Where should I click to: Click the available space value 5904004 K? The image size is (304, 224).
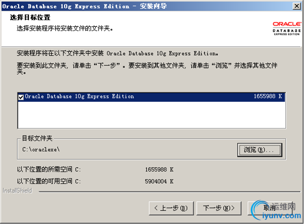click(x=159, y=181)
